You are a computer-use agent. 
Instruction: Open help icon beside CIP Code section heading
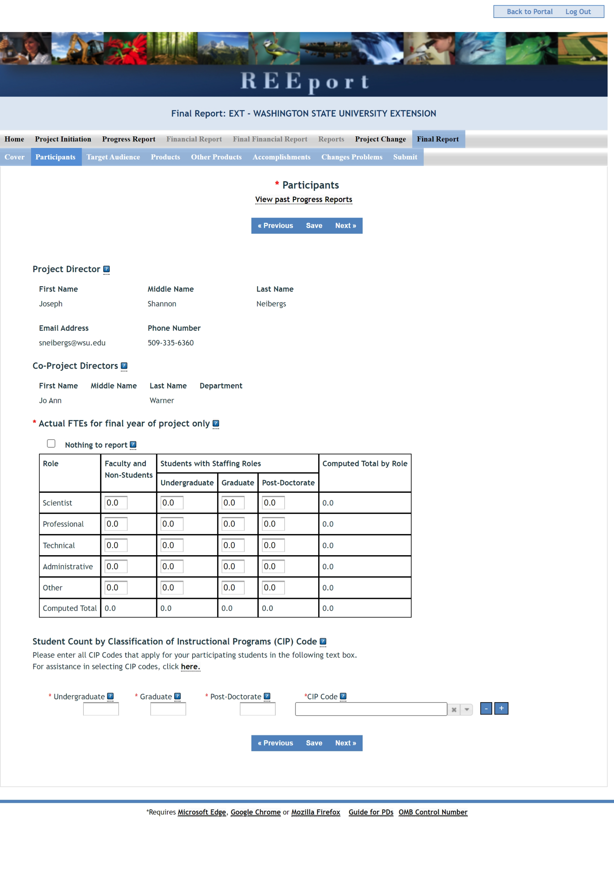point(323,642)
